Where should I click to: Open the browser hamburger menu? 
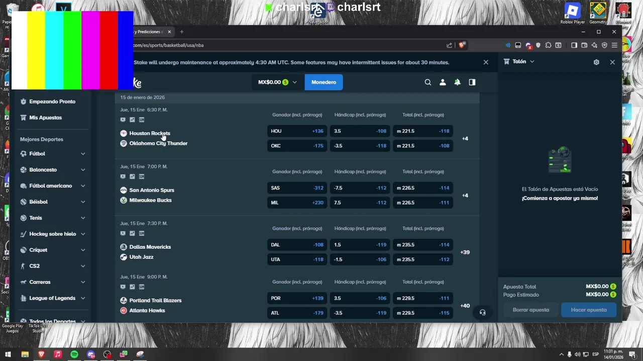pyautogui.click(x=614, y=45)
